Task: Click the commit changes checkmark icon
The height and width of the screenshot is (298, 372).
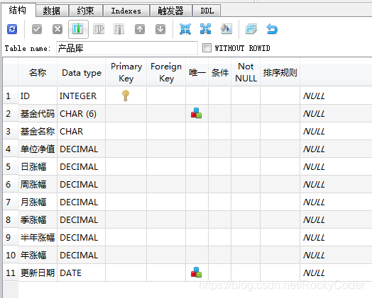Action: 37,29
